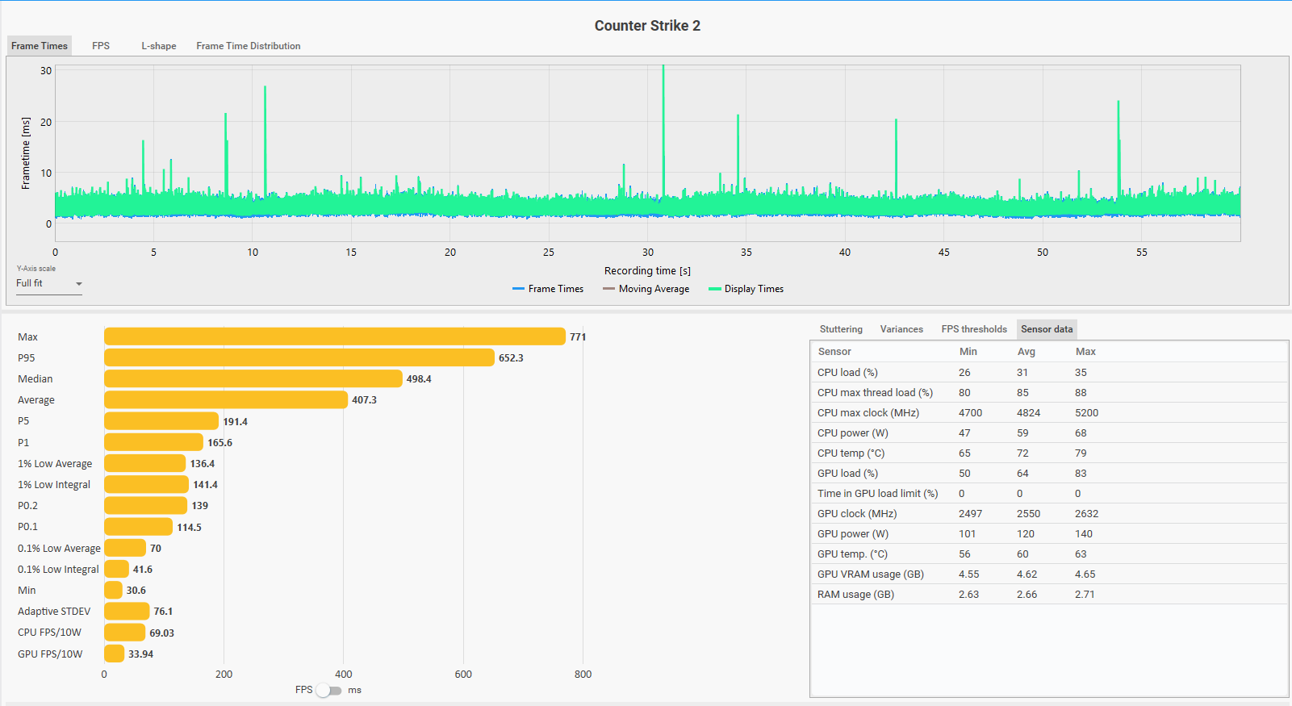
Task: Select the GPU temp. (°C) sensor row
Action: pos(1049,554)
